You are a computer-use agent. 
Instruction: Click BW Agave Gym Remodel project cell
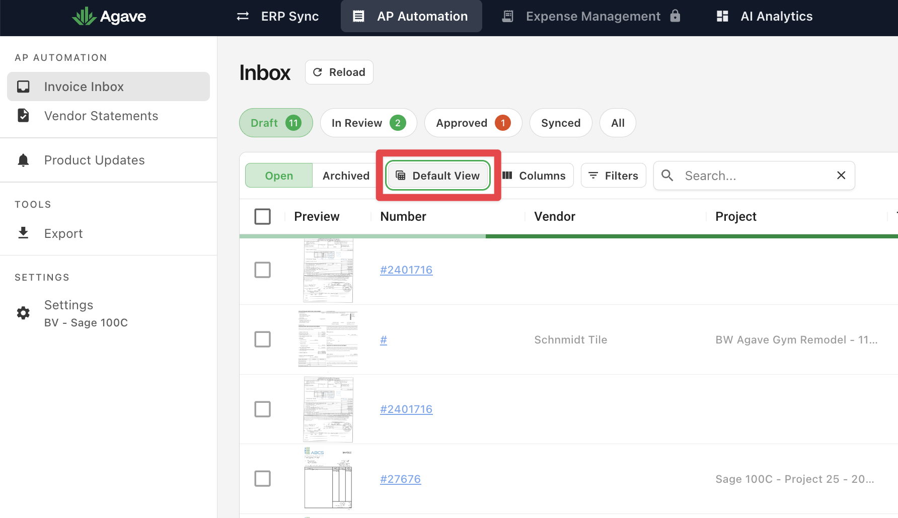click(796, 340)
